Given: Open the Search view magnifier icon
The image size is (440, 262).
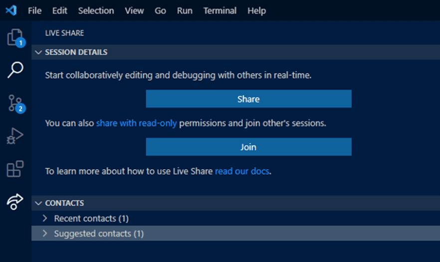Looking at the screenshot, I should [15, 70].
